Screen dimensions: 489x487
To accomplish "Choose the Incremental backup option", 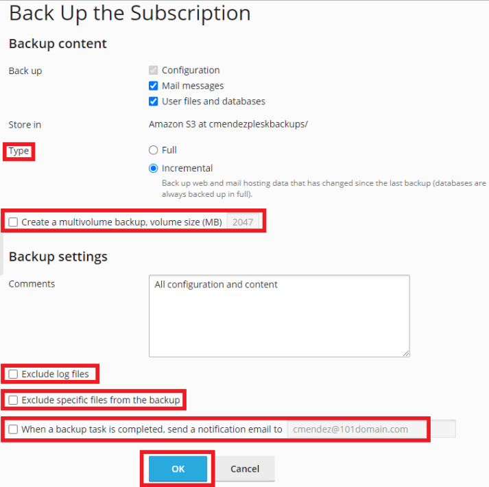I will [x=154, y=168].
